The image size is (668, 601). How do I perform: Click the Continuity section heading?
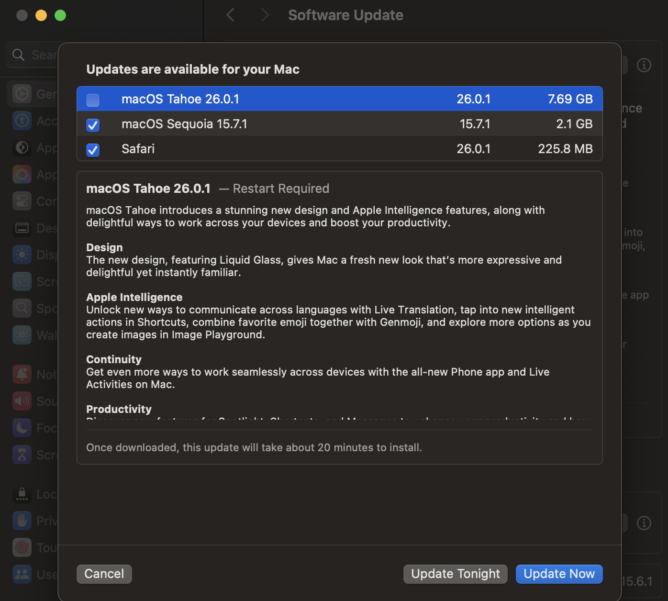[x=114, y=359]
